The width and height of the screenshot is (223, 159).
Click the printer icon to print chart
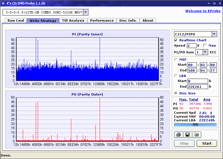pyautogui.click(x=178, y=135)
